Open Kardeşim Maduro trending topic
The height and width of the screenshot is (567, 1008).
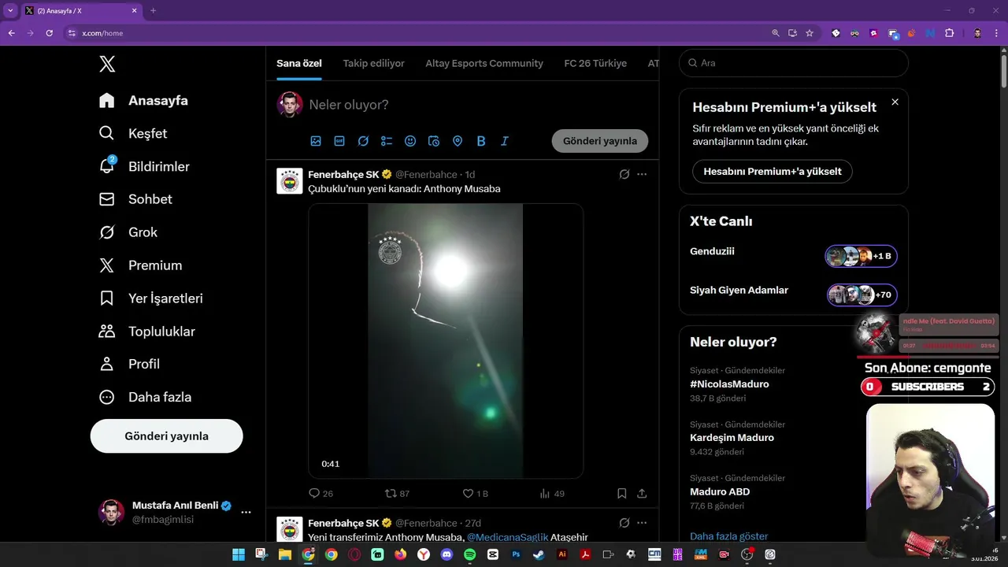pos(732,438)
